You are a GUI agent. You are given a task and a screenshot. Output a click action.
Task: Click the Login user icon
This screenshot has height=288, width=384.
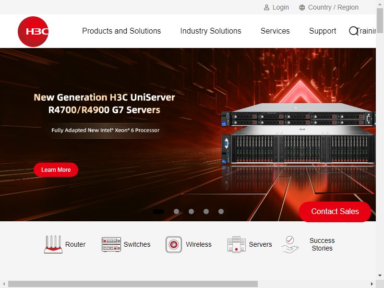click(x=266, y=8)
